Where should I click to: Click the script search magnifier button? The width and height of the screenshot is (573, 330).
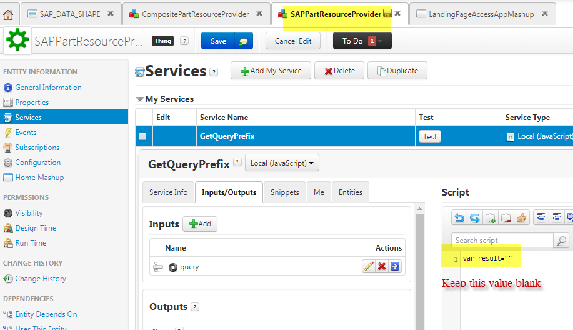[x=561, y=241]
